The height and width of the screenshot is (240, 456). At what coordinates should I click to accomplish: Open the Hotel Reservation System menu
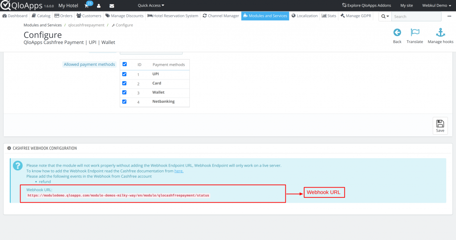point(173,16)
